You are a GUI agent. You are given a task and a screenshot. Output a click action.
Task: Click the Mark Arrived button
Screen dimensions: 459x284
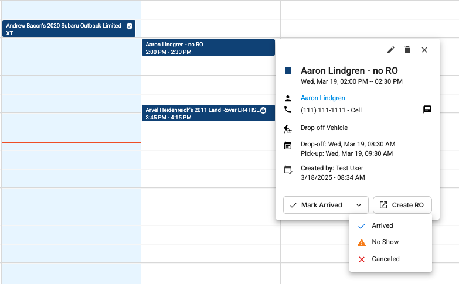tap(316, 205)
